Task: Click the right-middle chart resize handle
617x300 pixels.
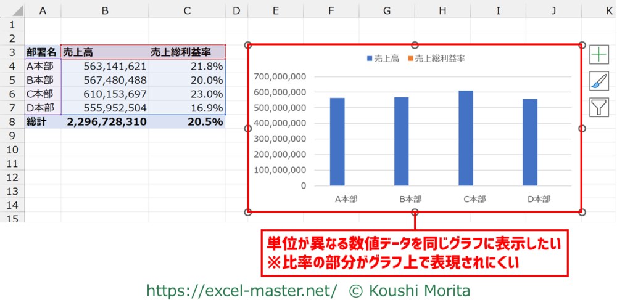Action: click(x=582, y=129)
